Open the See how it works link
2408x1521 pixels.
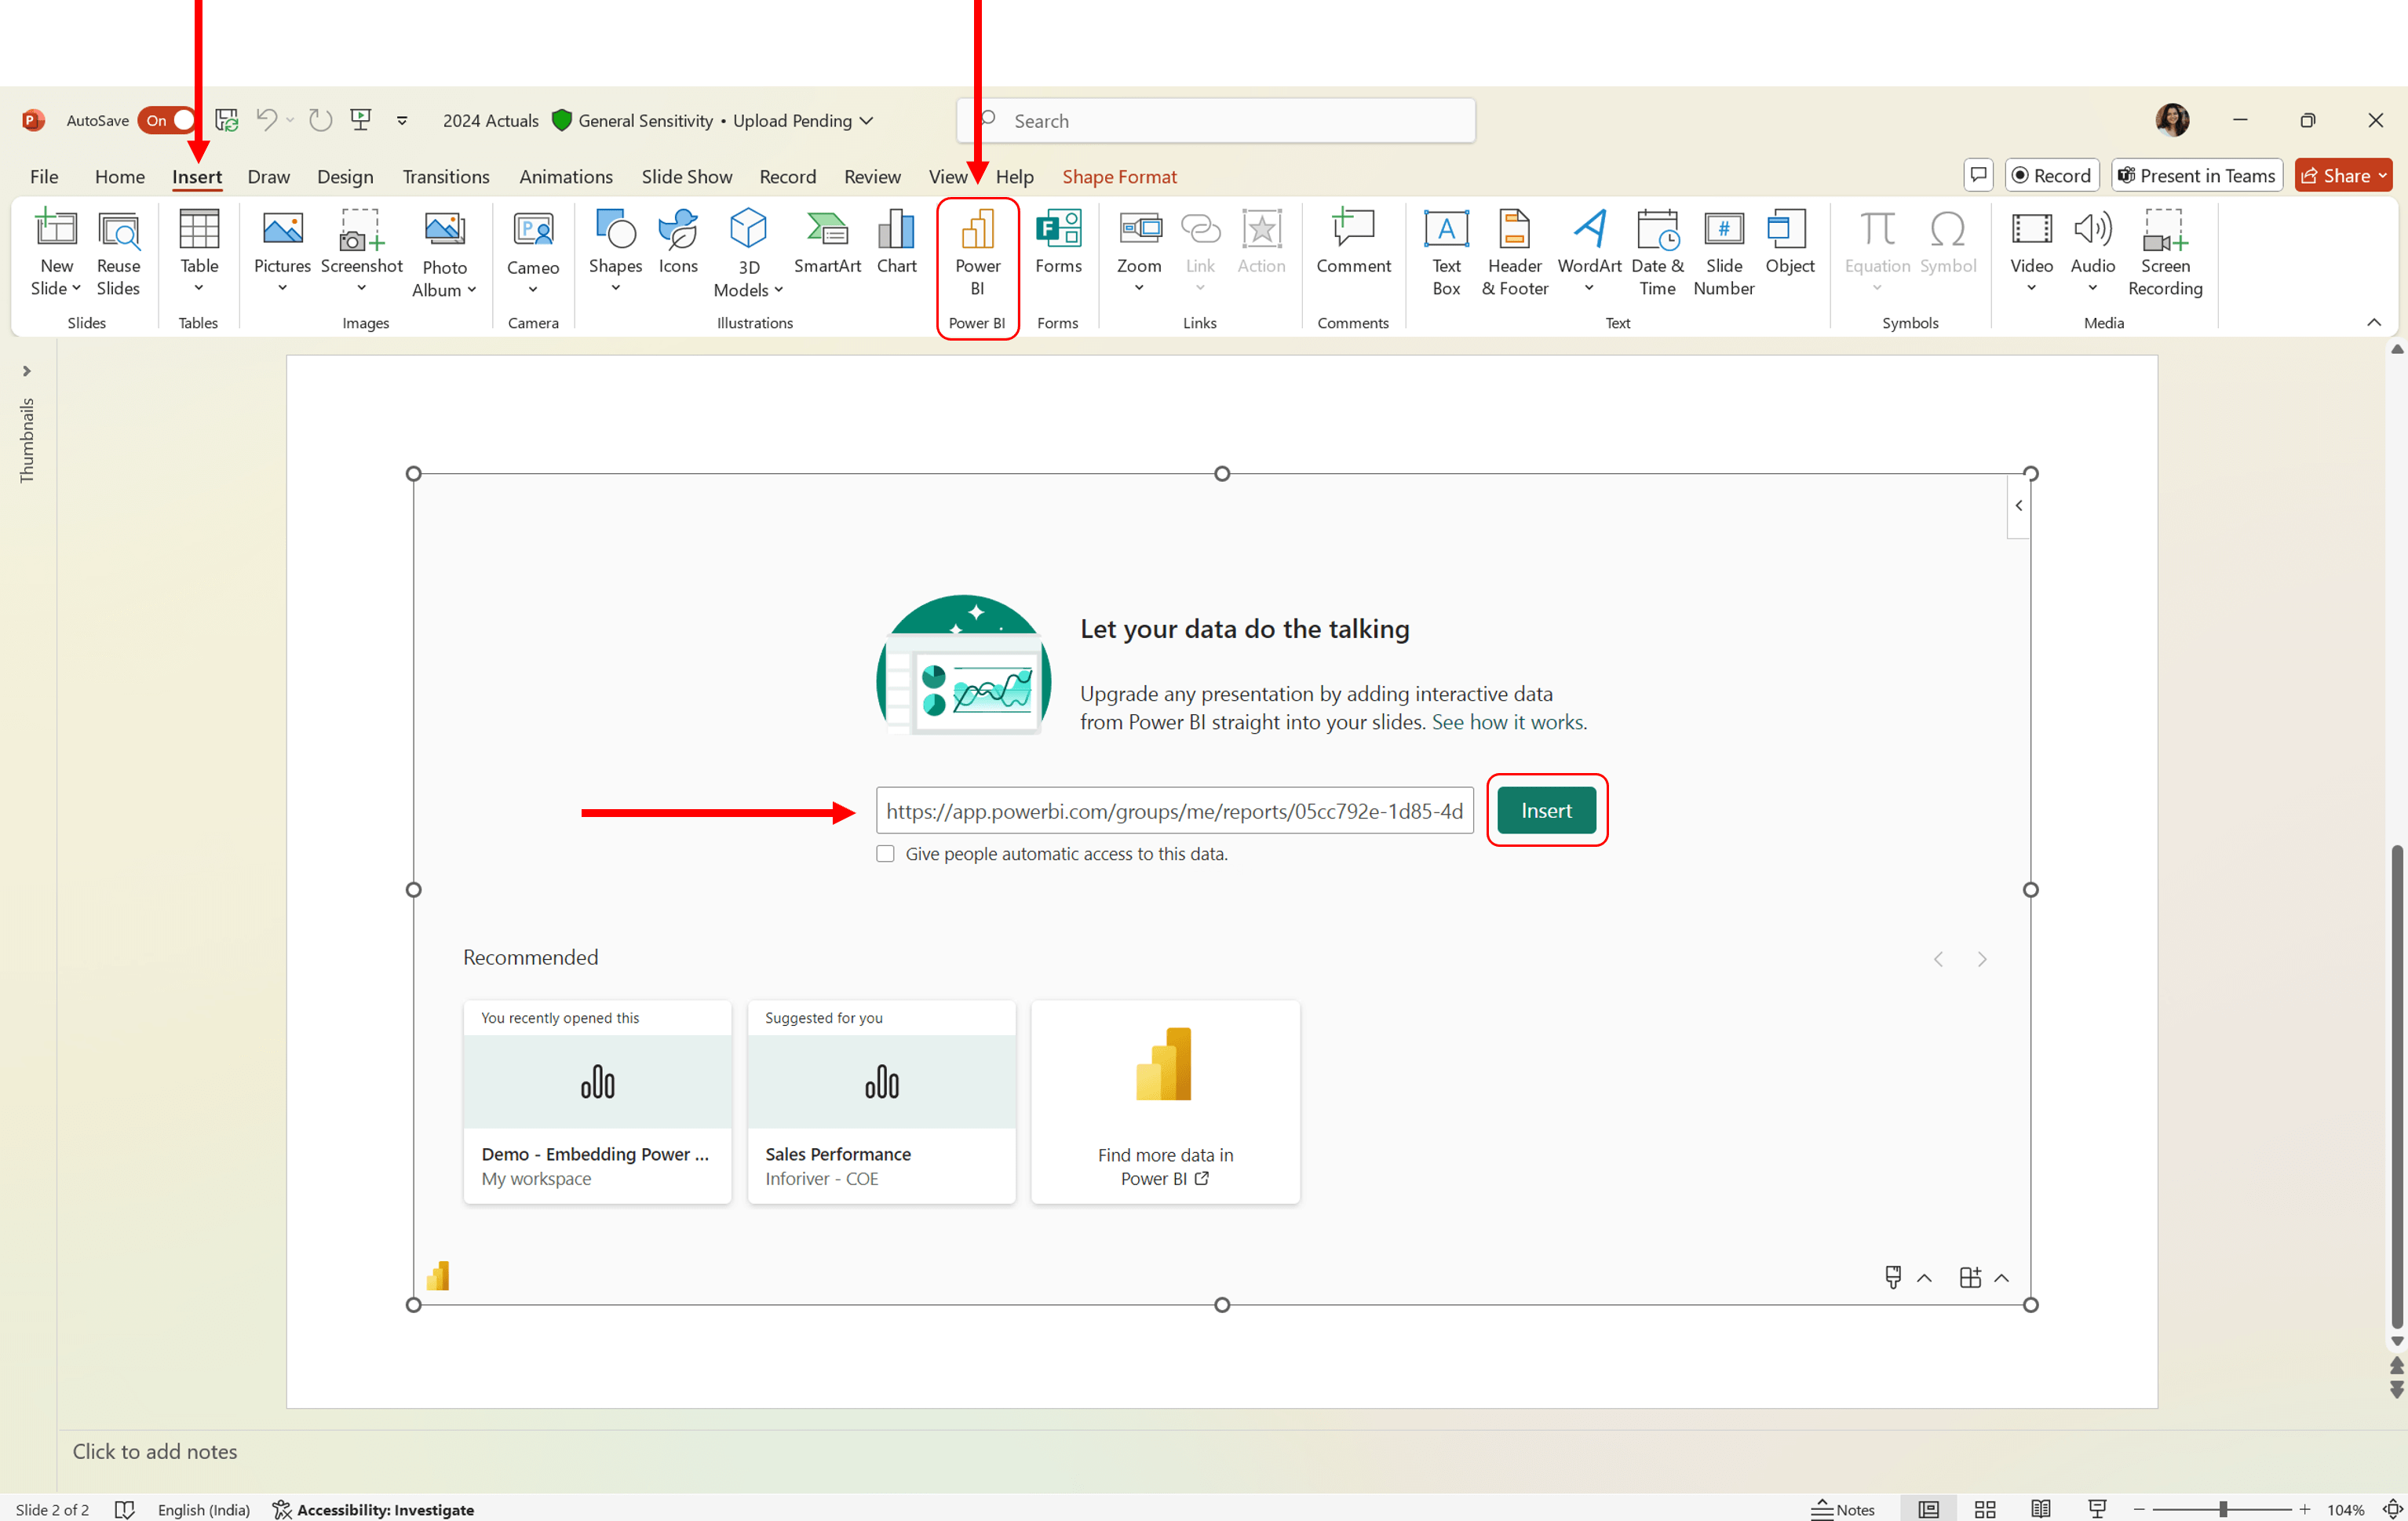[x=1508, y=722]
